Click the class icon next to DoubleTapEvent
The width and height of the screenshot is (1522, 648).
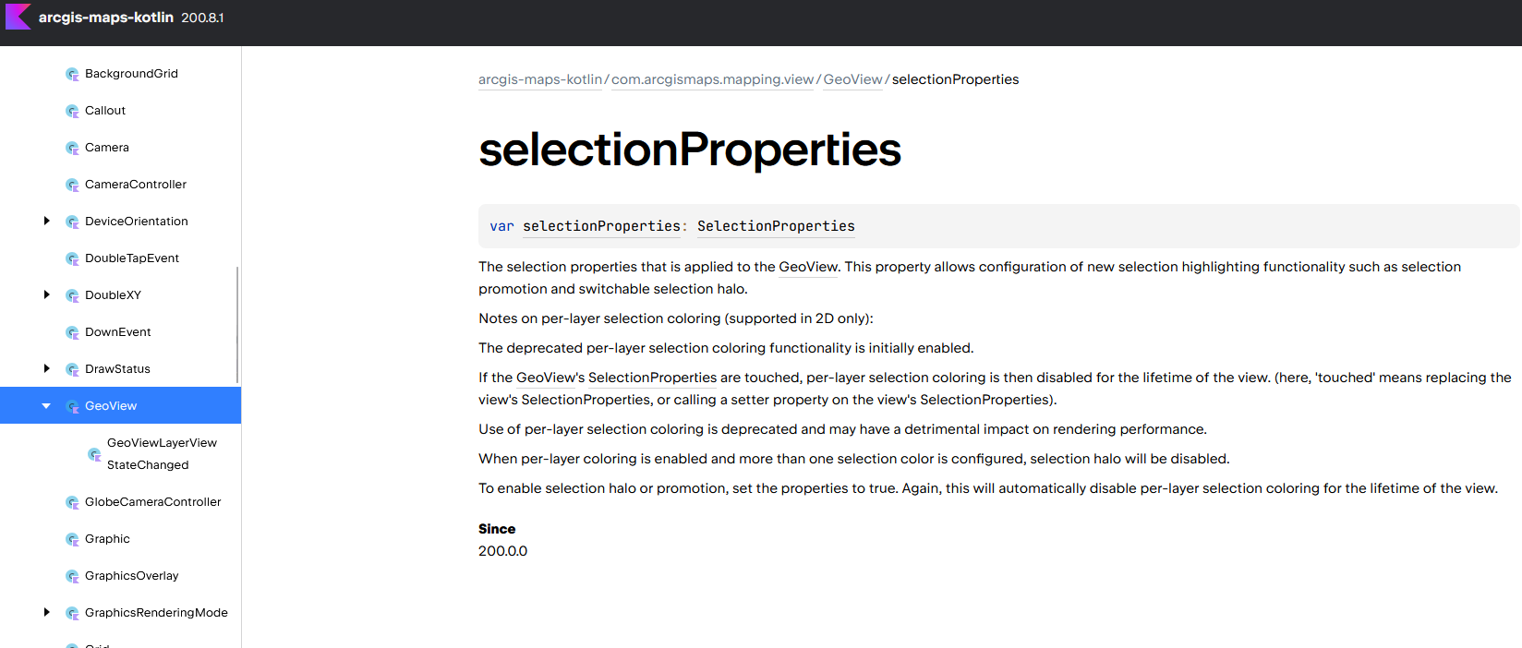[72, 258]
